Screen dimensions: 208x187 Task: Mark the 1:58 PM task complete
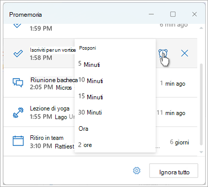point(18,54)
